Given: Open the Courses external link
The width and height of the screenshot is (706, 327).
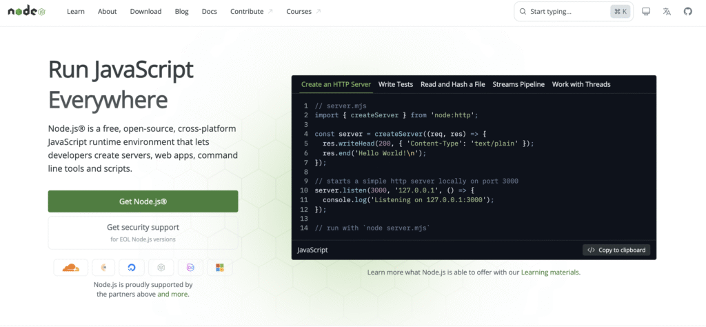Looking at the screenshot, I should 303,12.
